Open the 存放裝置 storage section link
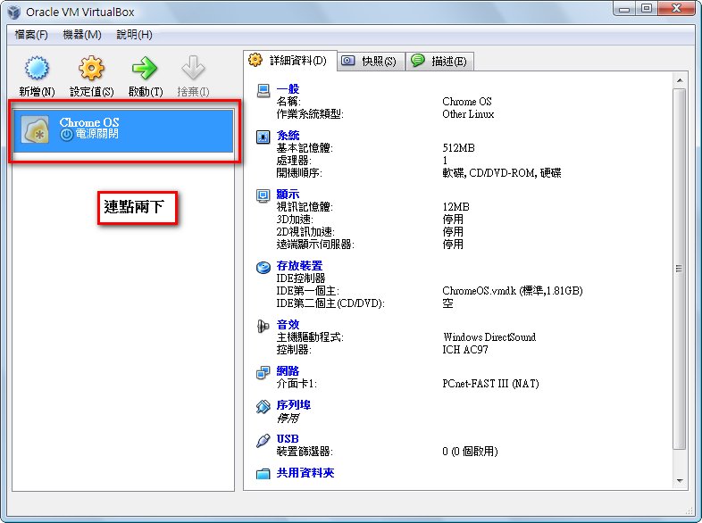702x523 pixels. [x=299, y=266]
